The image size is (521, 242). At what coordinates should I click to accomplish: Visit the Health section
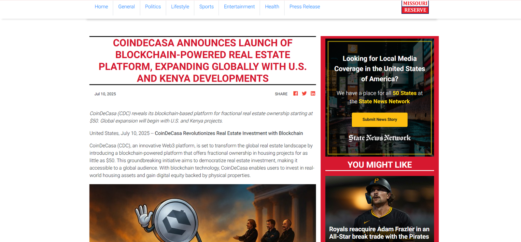coord(272,7)
